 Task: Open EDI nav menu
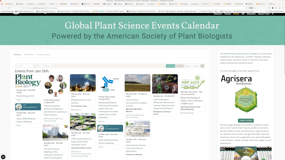pos(243,14)
